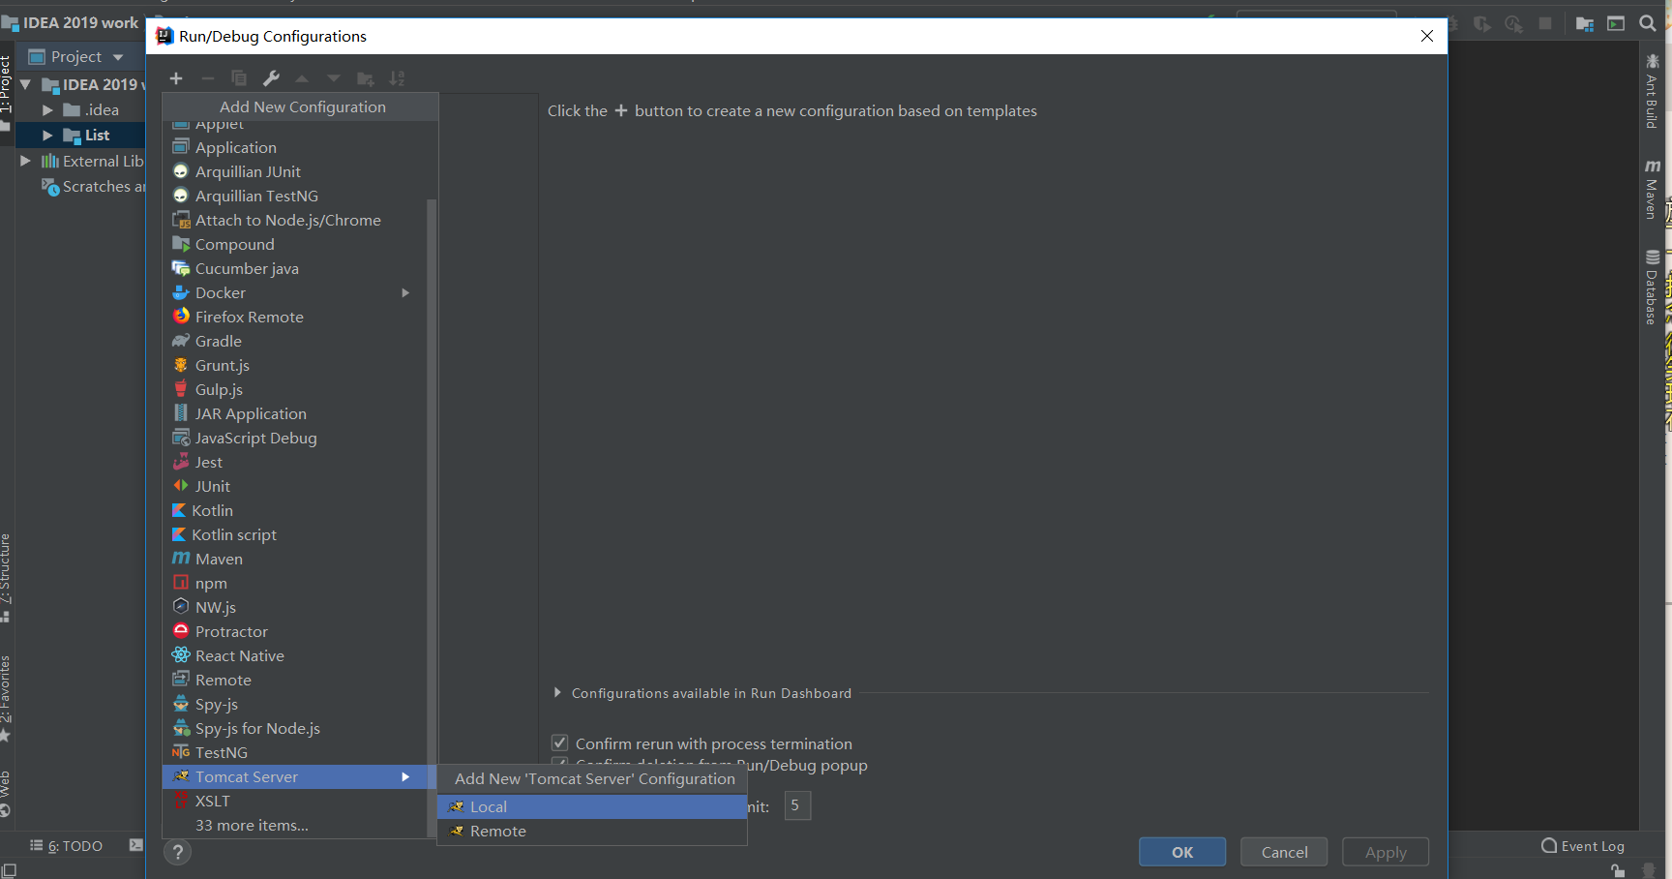Click the Move Down arrow icon in toolbar
Image resolution: width=1672 pixels, height=879 pixels.
334,78
